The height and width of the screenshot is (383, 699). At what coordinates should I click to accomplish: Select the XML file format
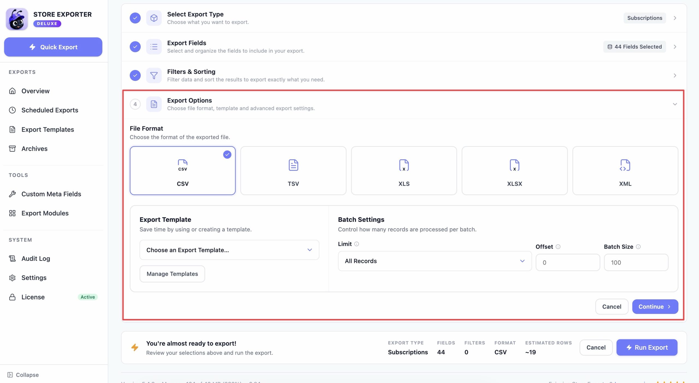625,171
